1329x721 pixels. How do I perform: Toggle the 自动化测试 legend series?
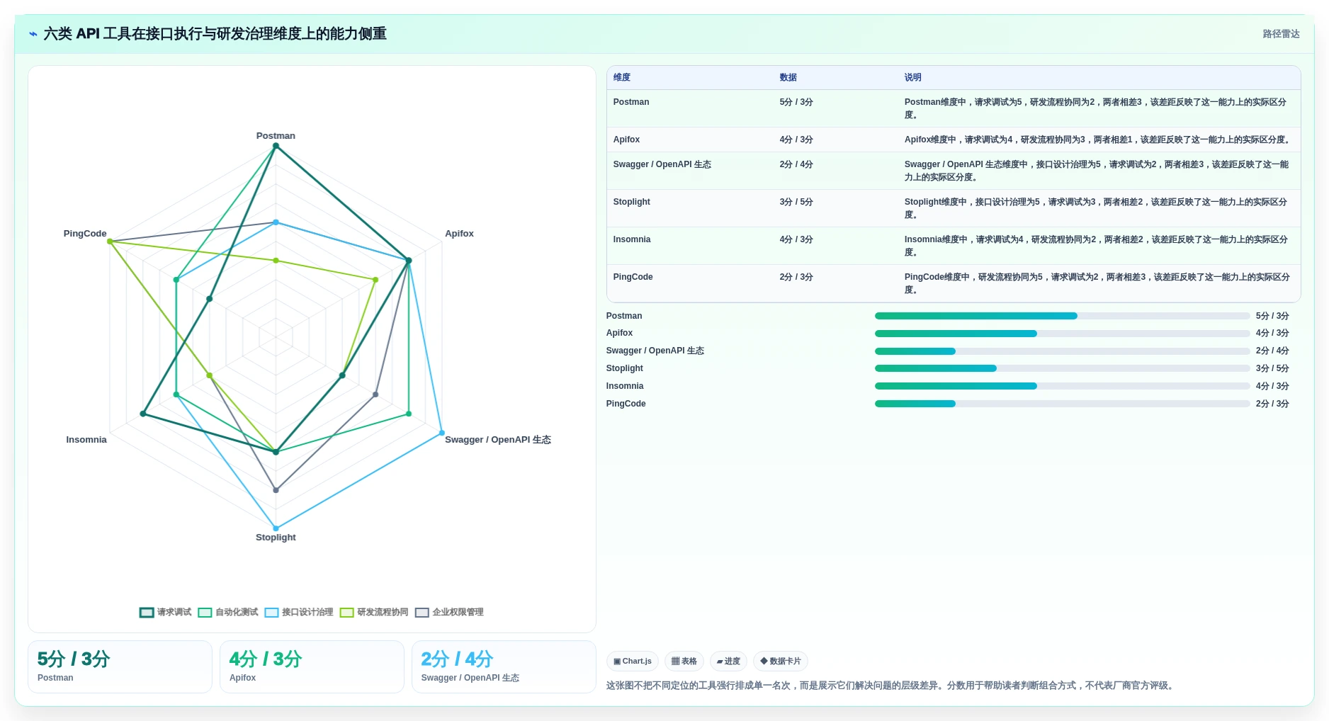coord(228,612)
